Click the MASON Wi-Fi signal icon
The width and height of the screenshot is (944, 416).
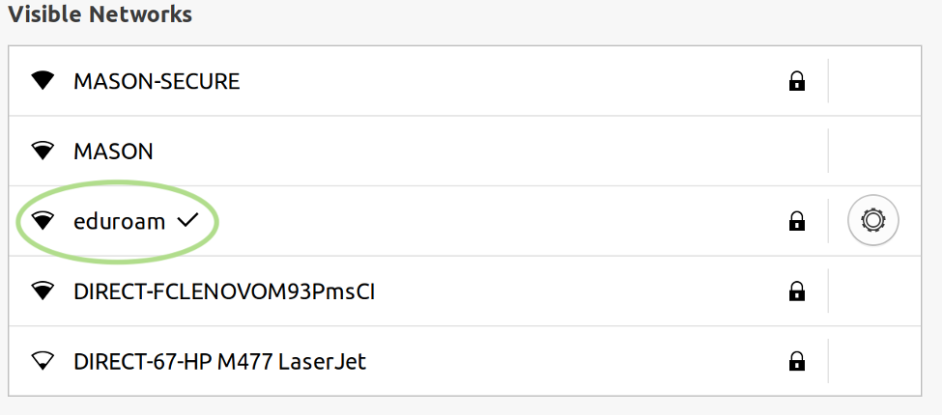coord(43,152)
